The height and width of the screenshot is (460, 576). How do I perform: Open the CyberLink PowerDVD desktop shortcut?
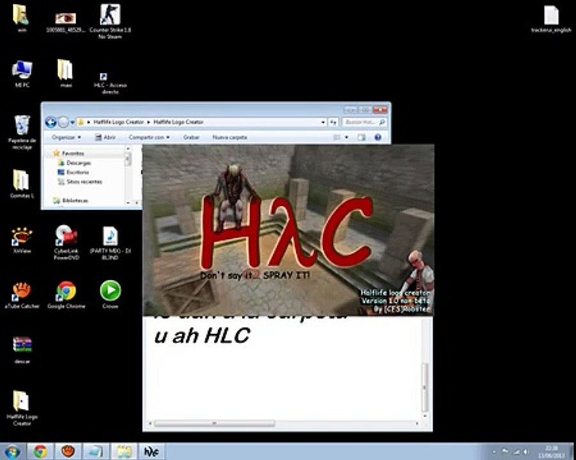pos(66,243)
